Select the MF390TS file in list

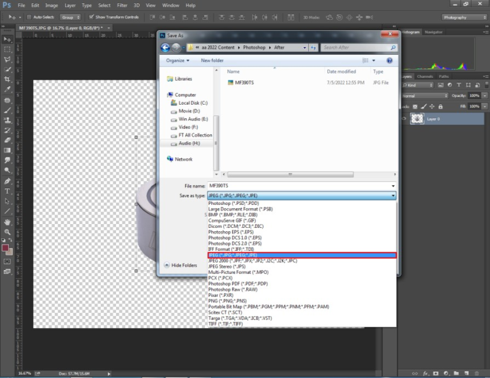coord(241,82)
